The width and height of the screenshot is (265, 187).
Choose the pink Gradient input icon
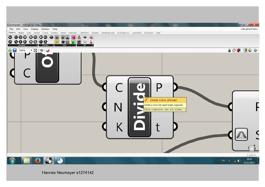point(73,37)
